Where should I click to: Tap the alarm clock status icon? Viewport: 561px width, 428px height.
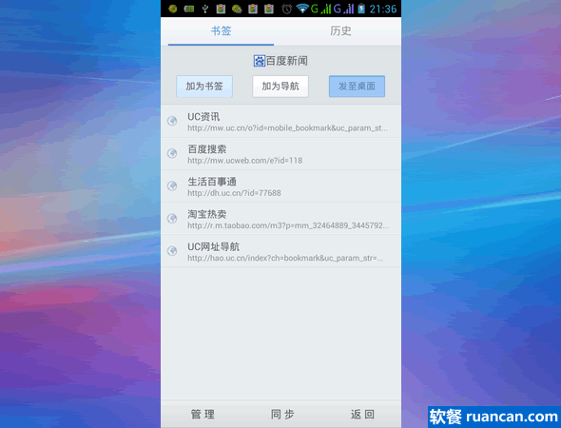coord(286,9)
